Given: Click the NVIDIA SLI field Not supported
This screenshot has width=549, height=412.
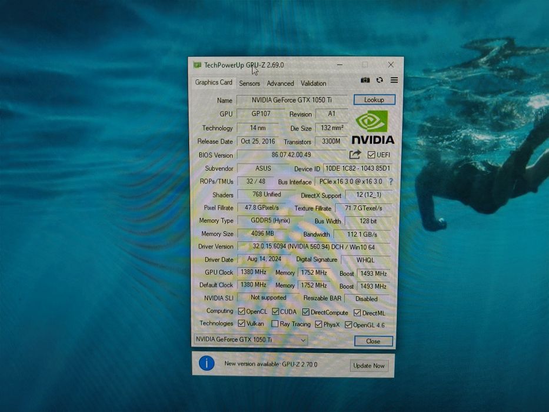Looking at the screenshot, I should tap(268, 297).
